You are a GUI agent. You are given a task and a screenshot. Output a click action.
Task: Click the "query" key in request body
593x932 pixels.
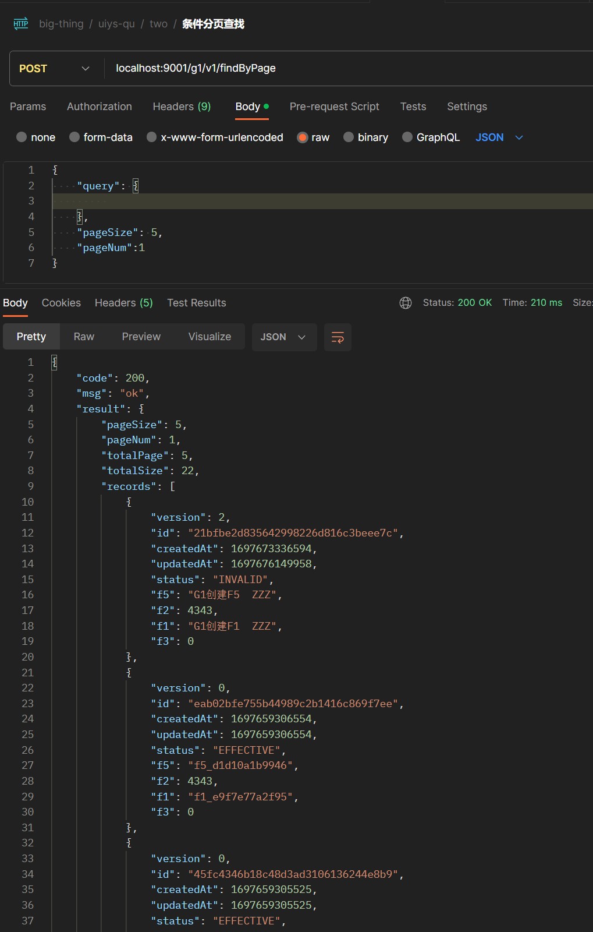[98, 186]
